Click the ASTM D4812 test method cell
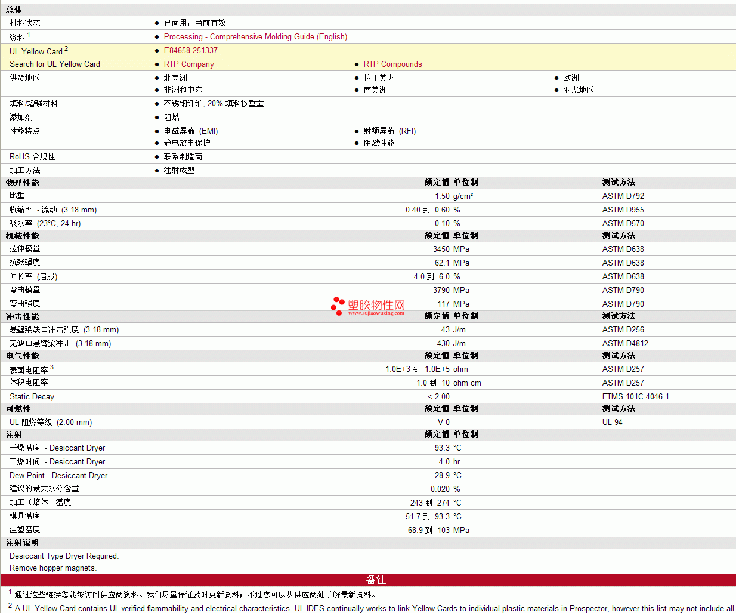736x613 pixels. (625, 343)
